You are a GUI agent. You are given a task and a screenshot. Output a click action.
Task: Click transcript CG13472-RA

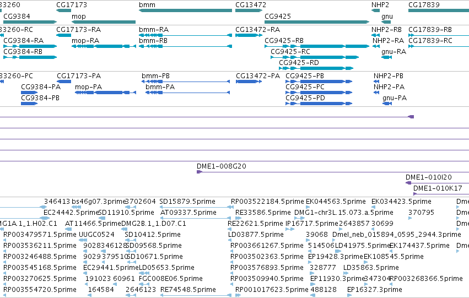click(x=249, y=35)
